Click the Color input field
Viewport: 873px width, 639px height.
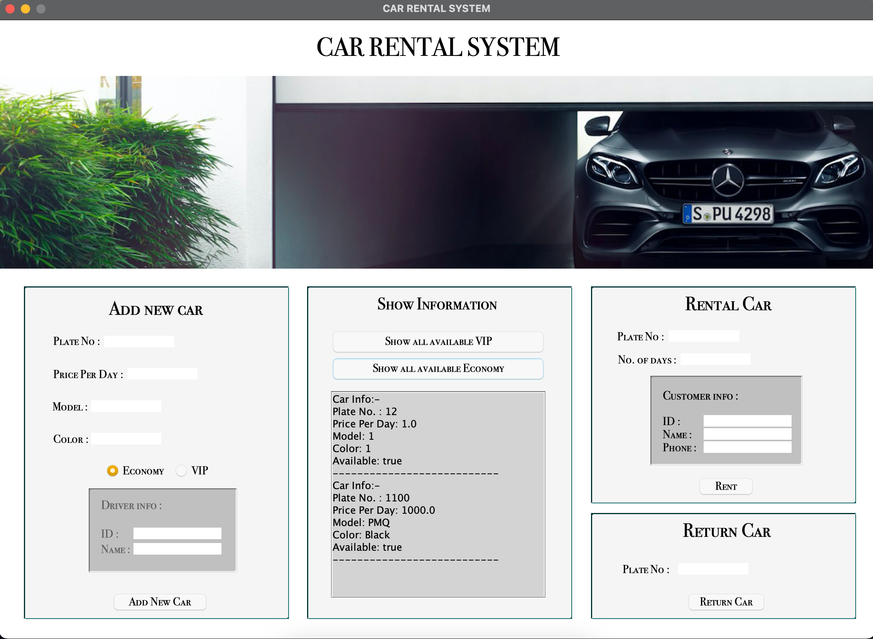(x=126, y=438)
